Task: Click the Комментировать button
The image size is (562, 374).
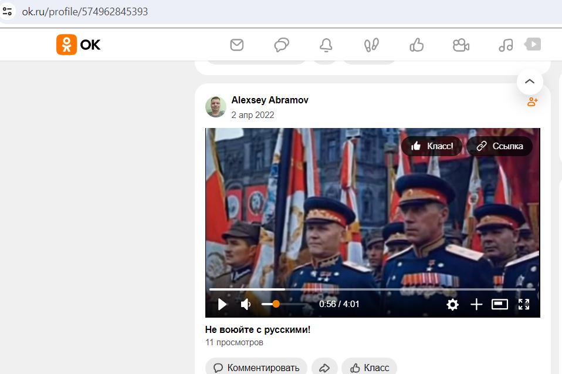Action: (256, 367)
